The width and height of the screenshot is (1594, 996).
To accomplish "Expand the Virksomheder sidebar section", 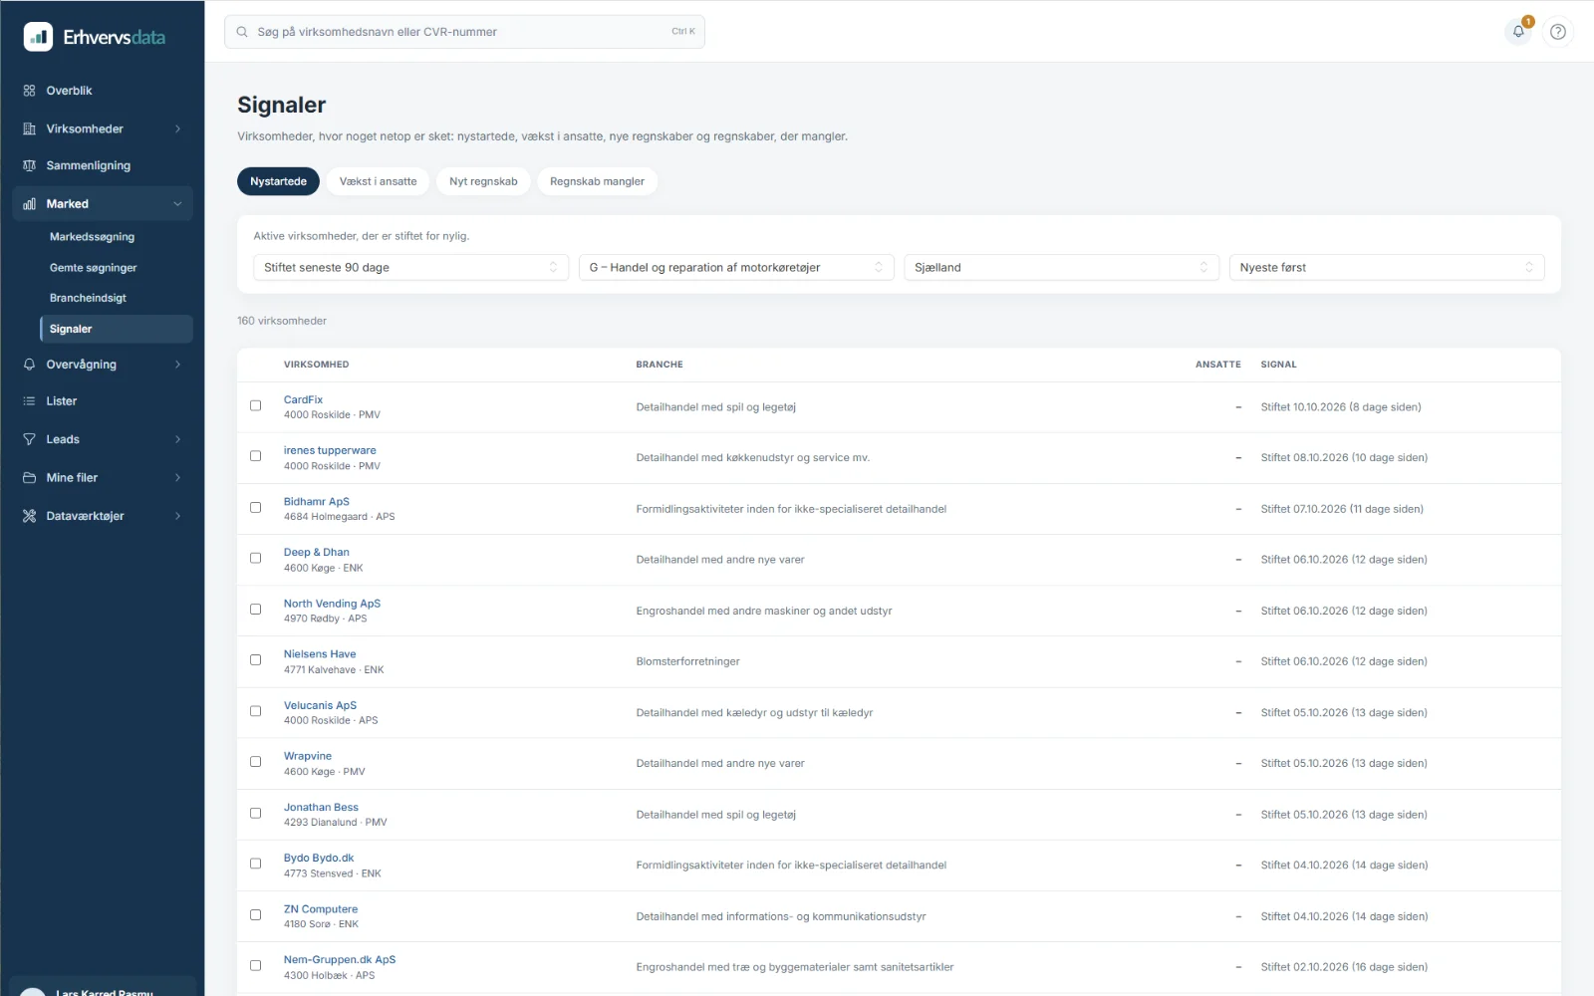I will [103, 128].
